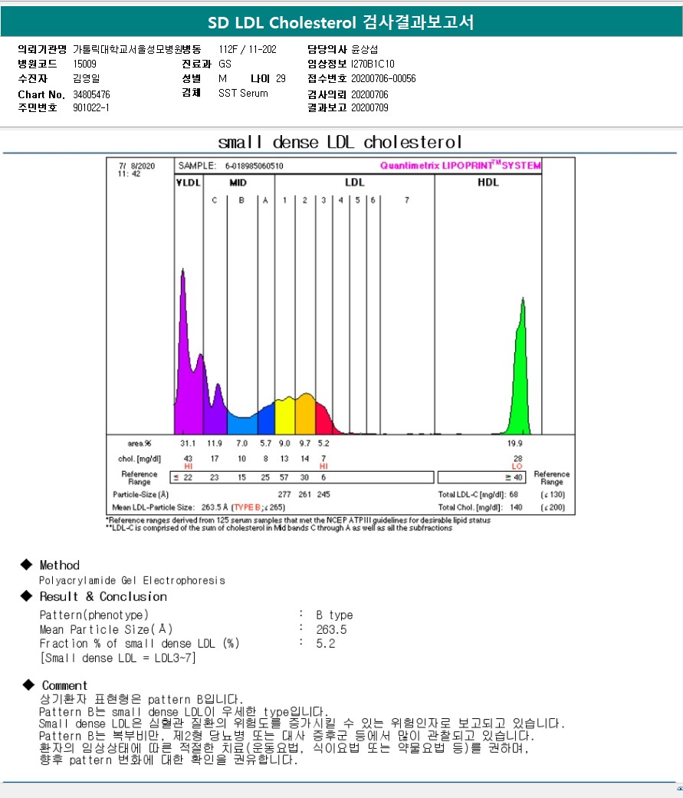Click the NCEP ATPIII reference ranges footnote
This screenshot has width=683, height=798.
pos(298,520)
